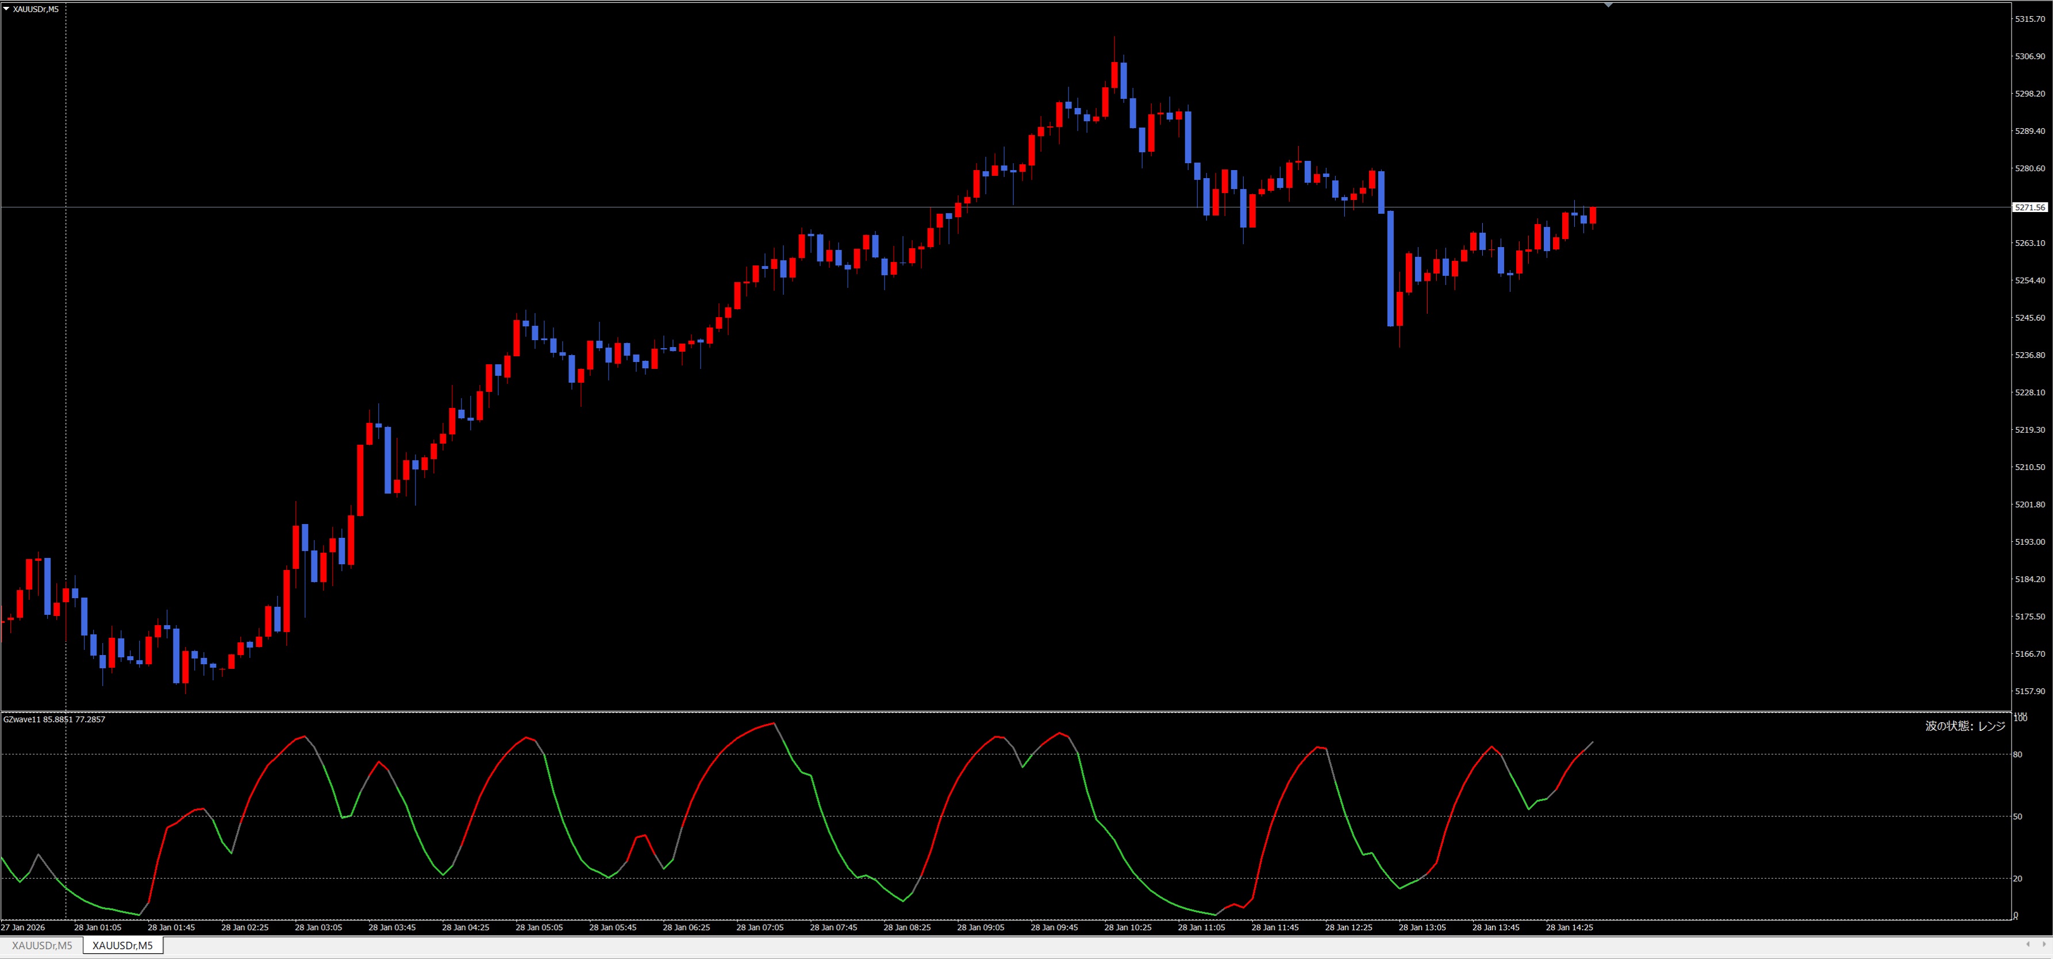Open the XAUUSDr,M5 chart dropdown triangle
2053x959 pixels.
[6, 9]
